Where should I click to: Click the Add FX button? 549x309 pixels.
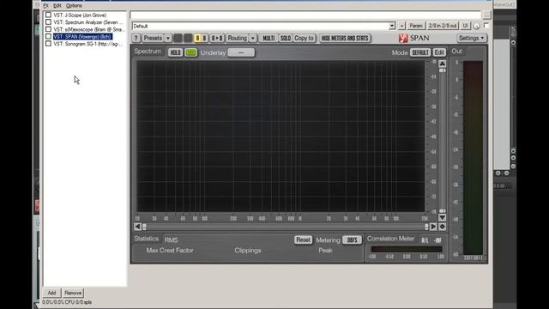tap(51, 293)
